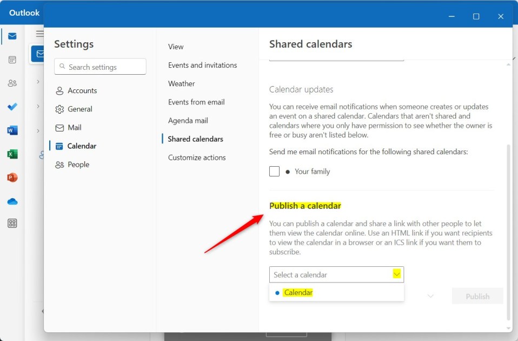This screenshot has height=341, width=518.
Task: Click the Publish button
Action: (x=477, y=297)
